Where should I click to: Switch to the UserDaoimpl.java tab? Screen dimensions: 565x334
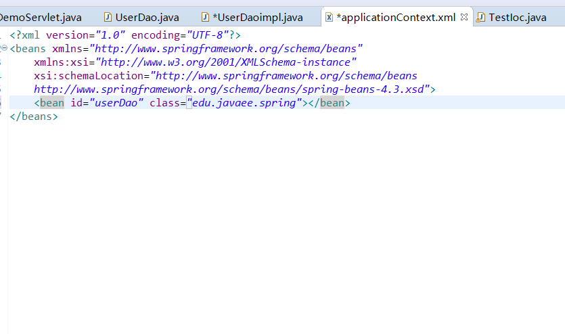[x=257, y=18]
